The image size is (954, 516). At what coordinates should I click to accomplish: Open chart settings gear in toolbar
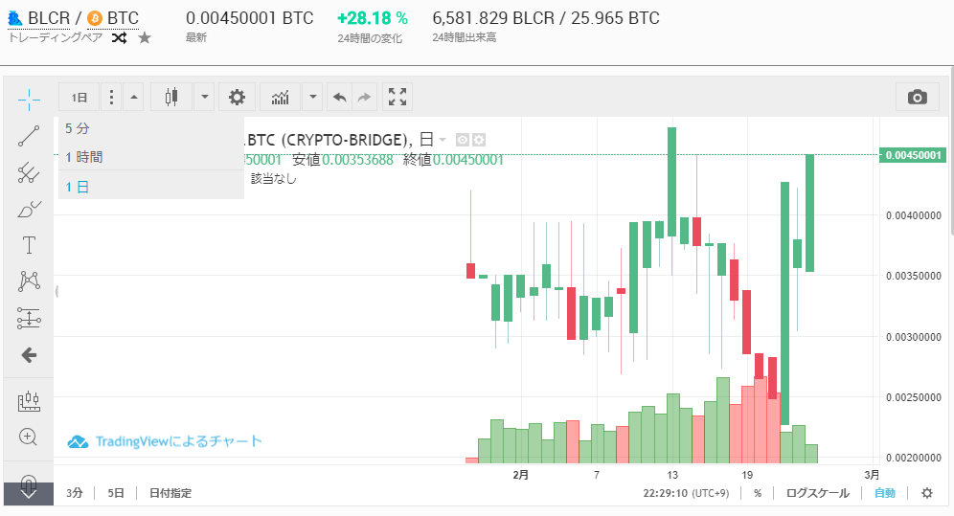pyautogui.click(x=237, y=97)
